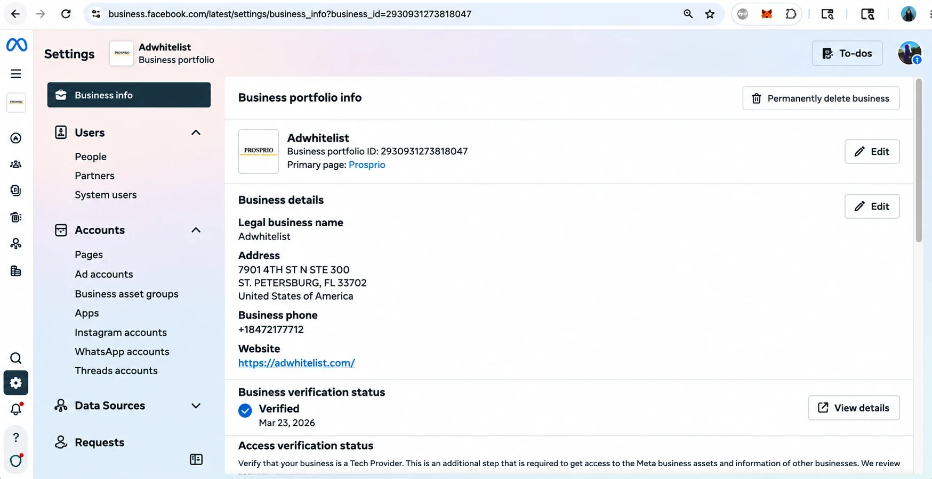
Task: Open the user profile picture near To-dos
Action: pyautogui.click(x=910, y=53)
